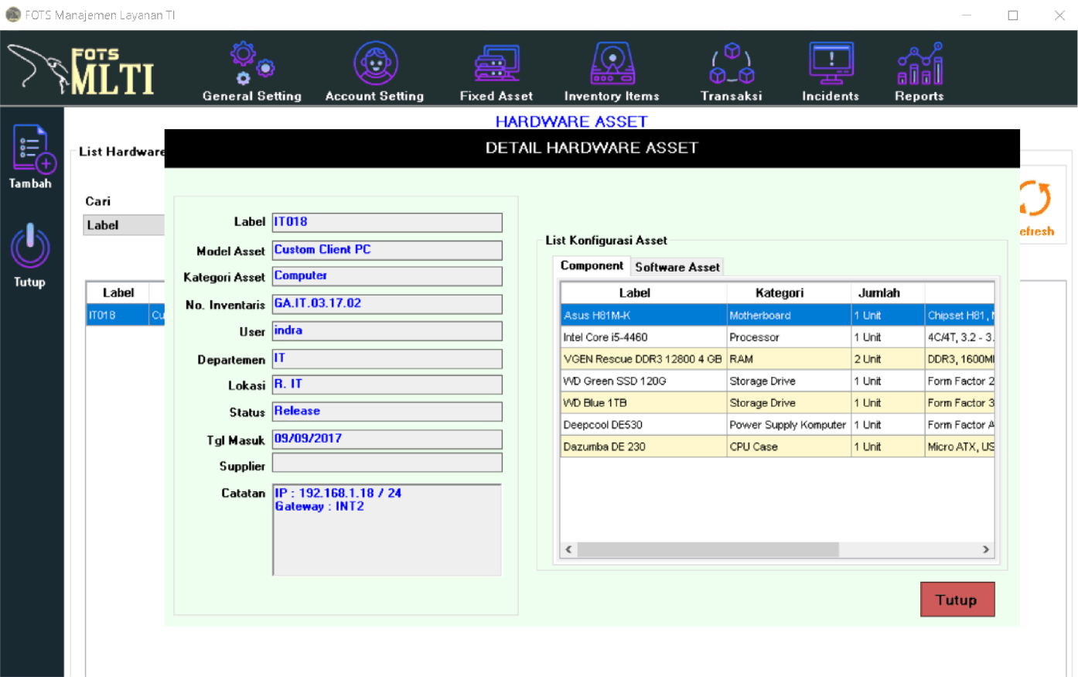Click the Fixed Asset icon

point(496,63)
